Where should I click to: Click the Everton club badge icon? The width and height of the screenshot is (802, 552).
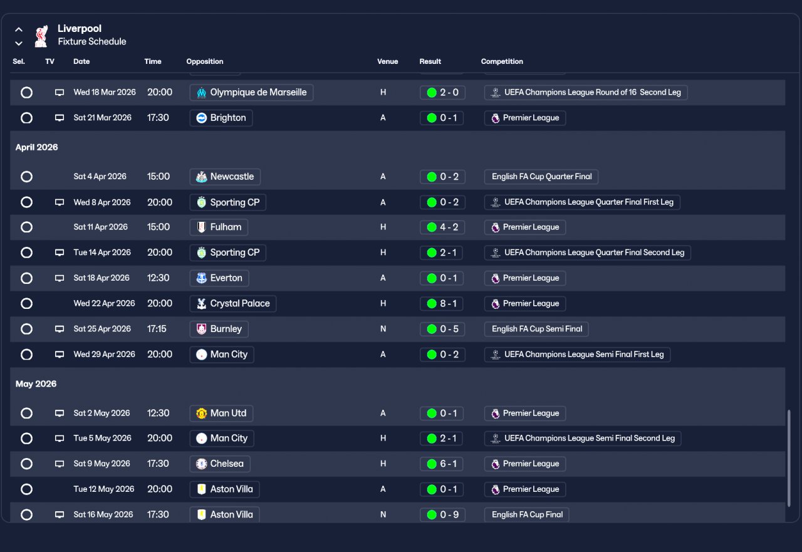201,278
